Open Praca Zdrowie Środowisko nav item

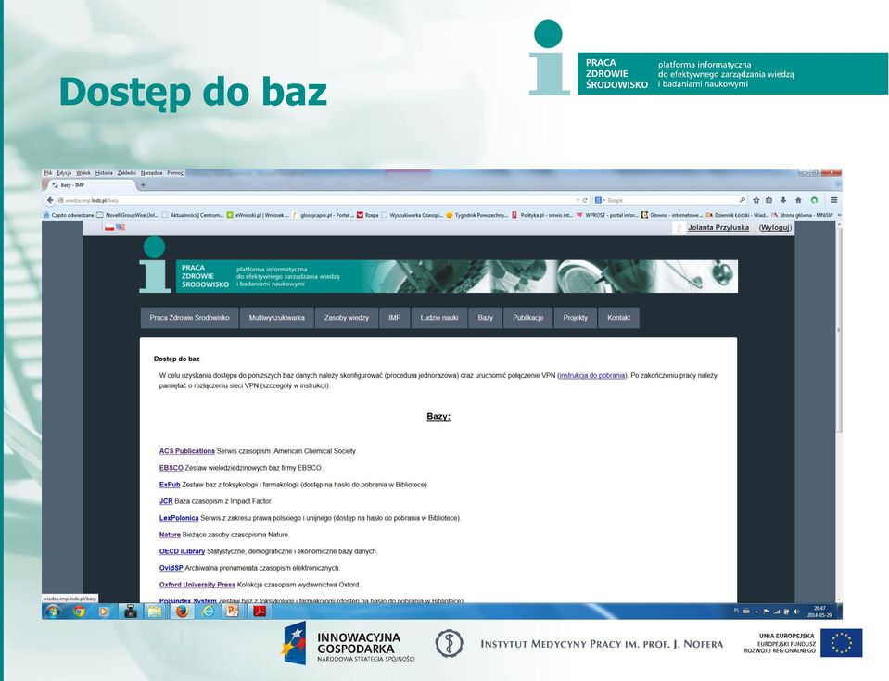189,318
